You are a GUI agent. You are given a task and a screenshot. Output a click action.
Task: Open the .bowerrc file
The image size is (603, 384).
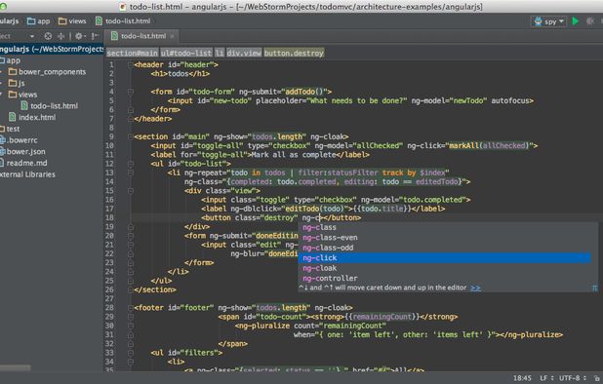coord(19,140)
